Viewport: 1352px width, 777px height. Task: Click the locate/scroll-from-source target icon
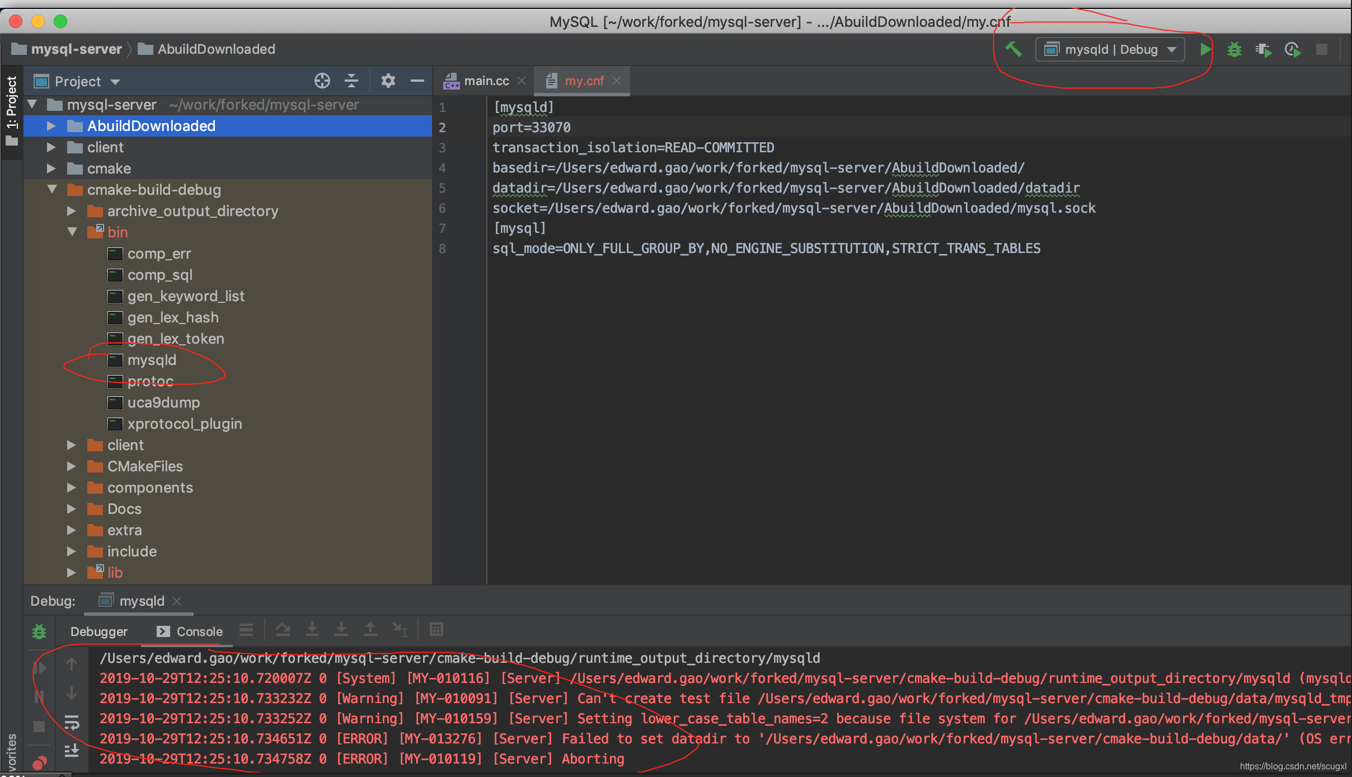click(x=322, y=81)
